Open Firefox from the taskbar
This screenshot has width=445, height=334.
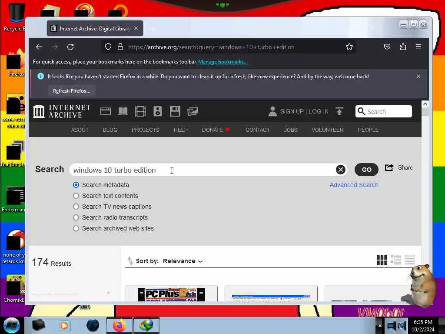point(120,325)
